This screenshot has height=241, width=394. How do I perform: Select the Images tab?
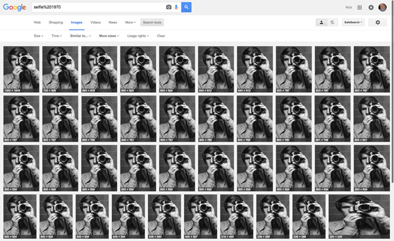[x=77, y=22]
